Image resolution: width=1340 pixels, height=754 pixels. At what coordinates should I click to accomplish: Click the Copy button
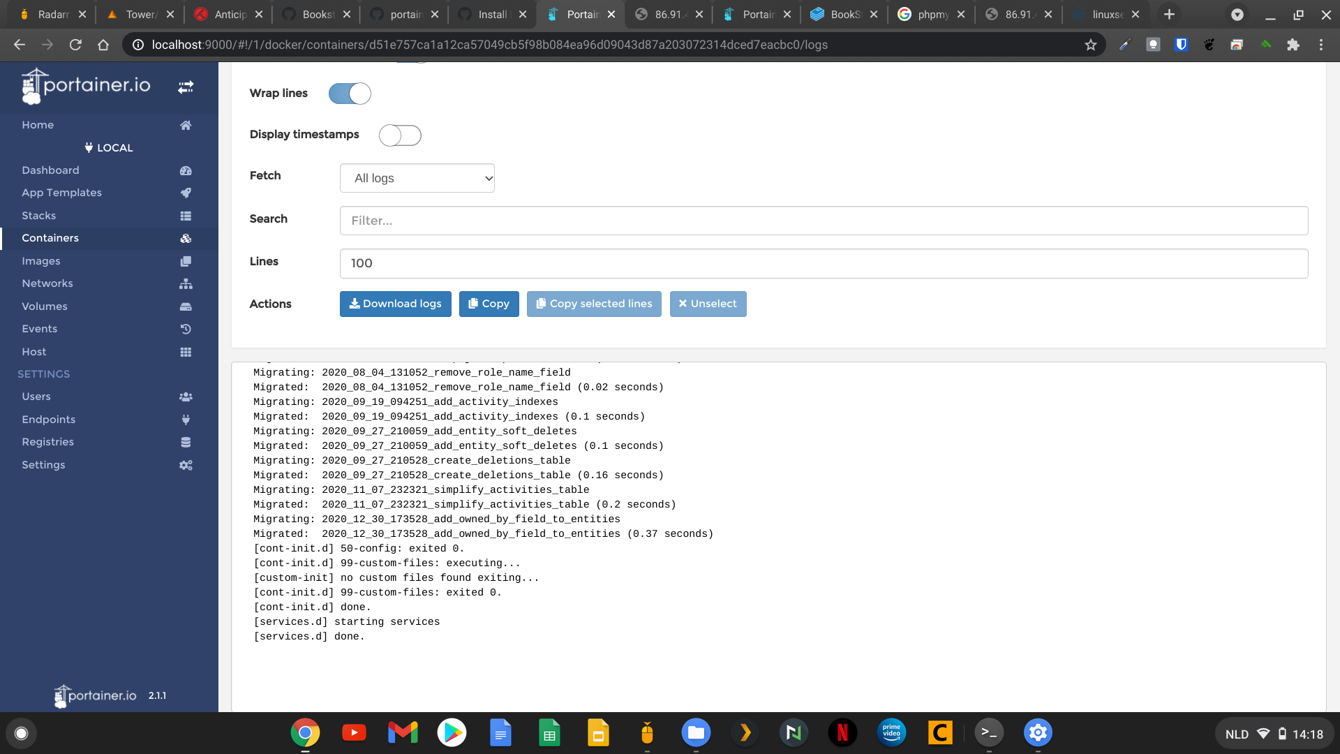pyautogui.click(x=489, y=304)
